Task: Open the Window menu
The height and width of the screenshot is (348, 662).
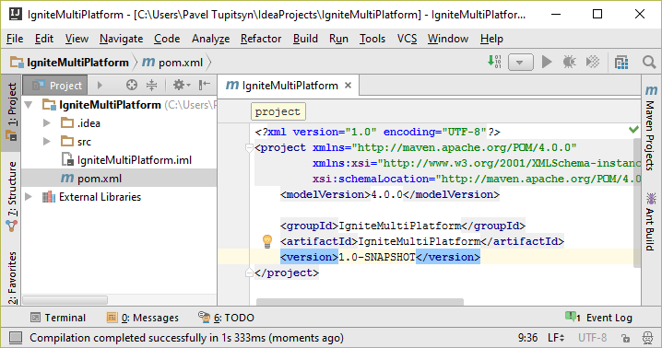Action: pos(448,39)
